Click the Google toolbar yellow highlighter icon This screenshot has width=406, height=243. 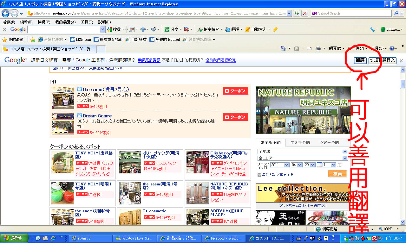click(x=275, y=29)
